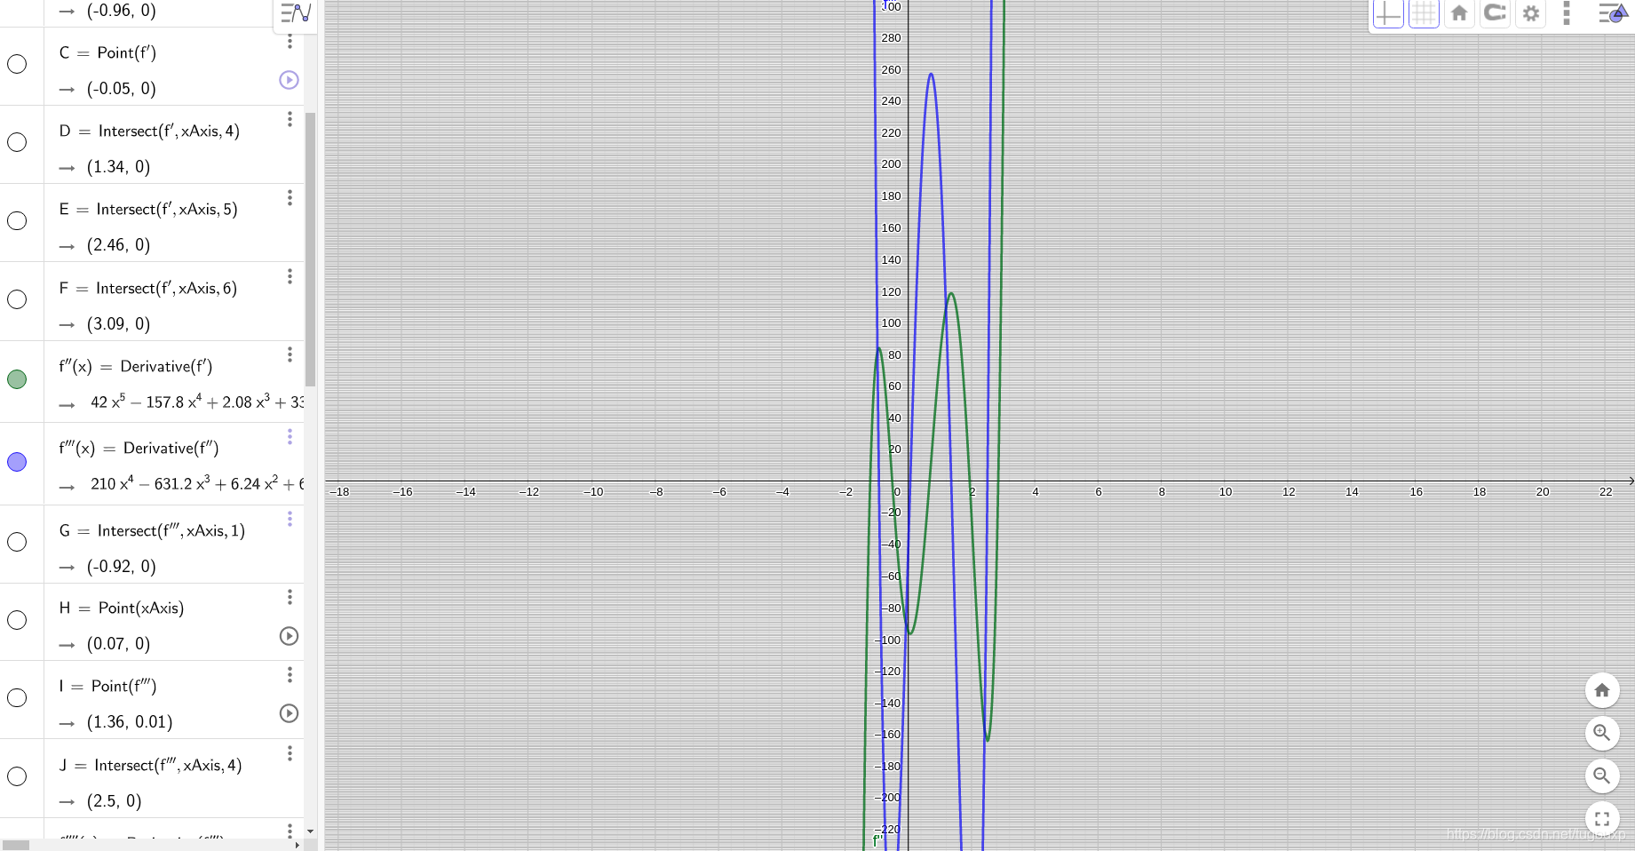The height and width of the screenshot is (851, 1635).
Task: Open more options for point D row
Action: click(x=290, y=119)
